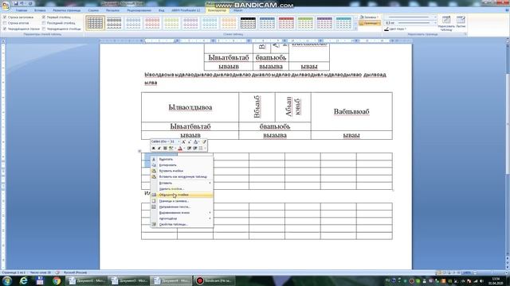Open the View (Вид) ribbon tab
This screenshot has height=286, width=510.
(x=161, y=10)
